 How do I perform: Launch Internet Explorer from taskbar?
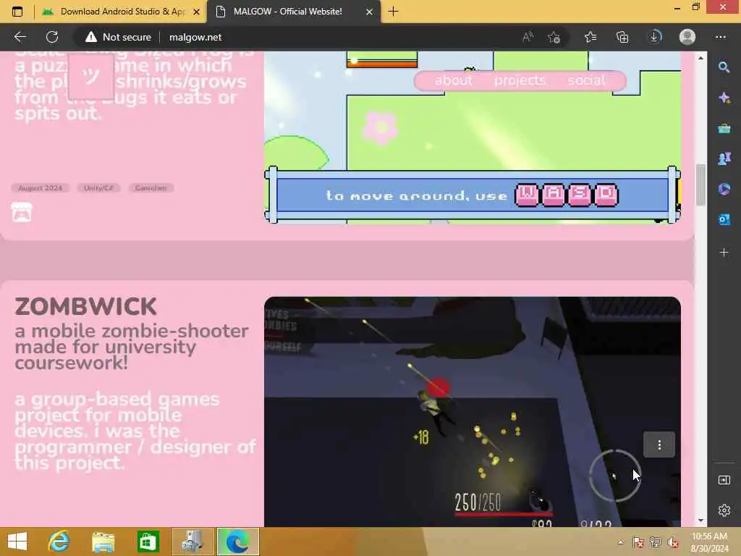59,542
